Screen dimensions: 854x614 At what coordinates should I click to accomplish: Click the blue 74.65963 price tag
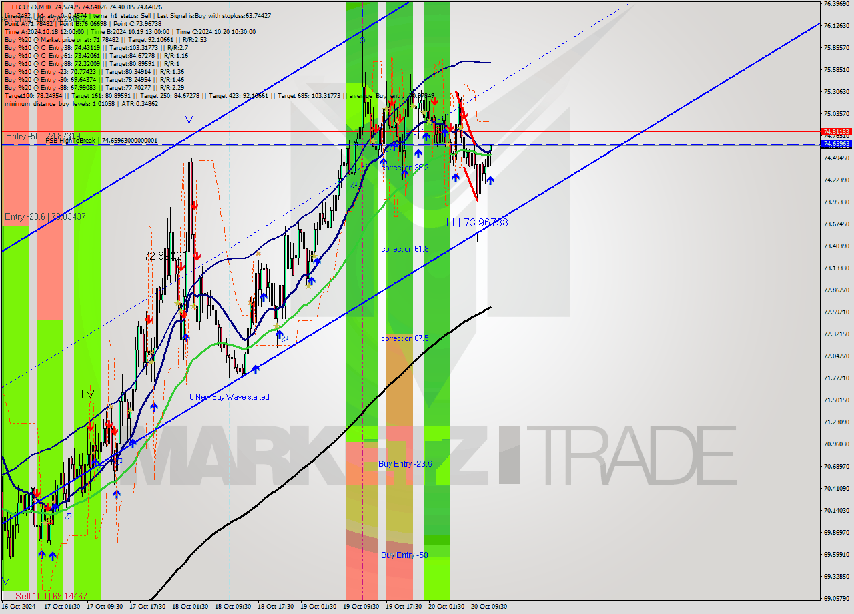[836, 144]
